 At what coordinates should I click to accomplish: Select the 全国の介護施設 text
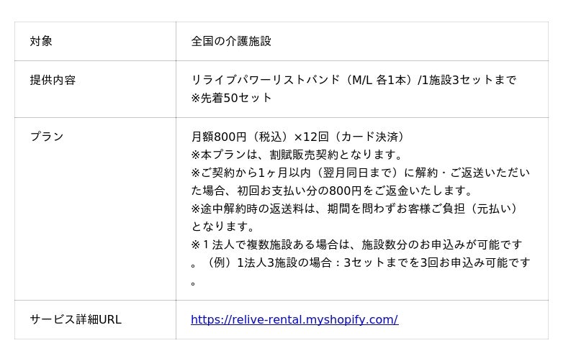point(231,41)
